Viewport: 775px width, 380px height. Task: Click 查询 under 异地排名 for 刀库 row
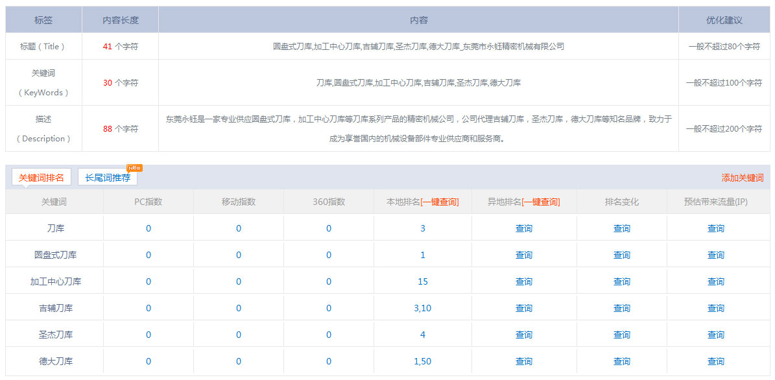point(524,228)
